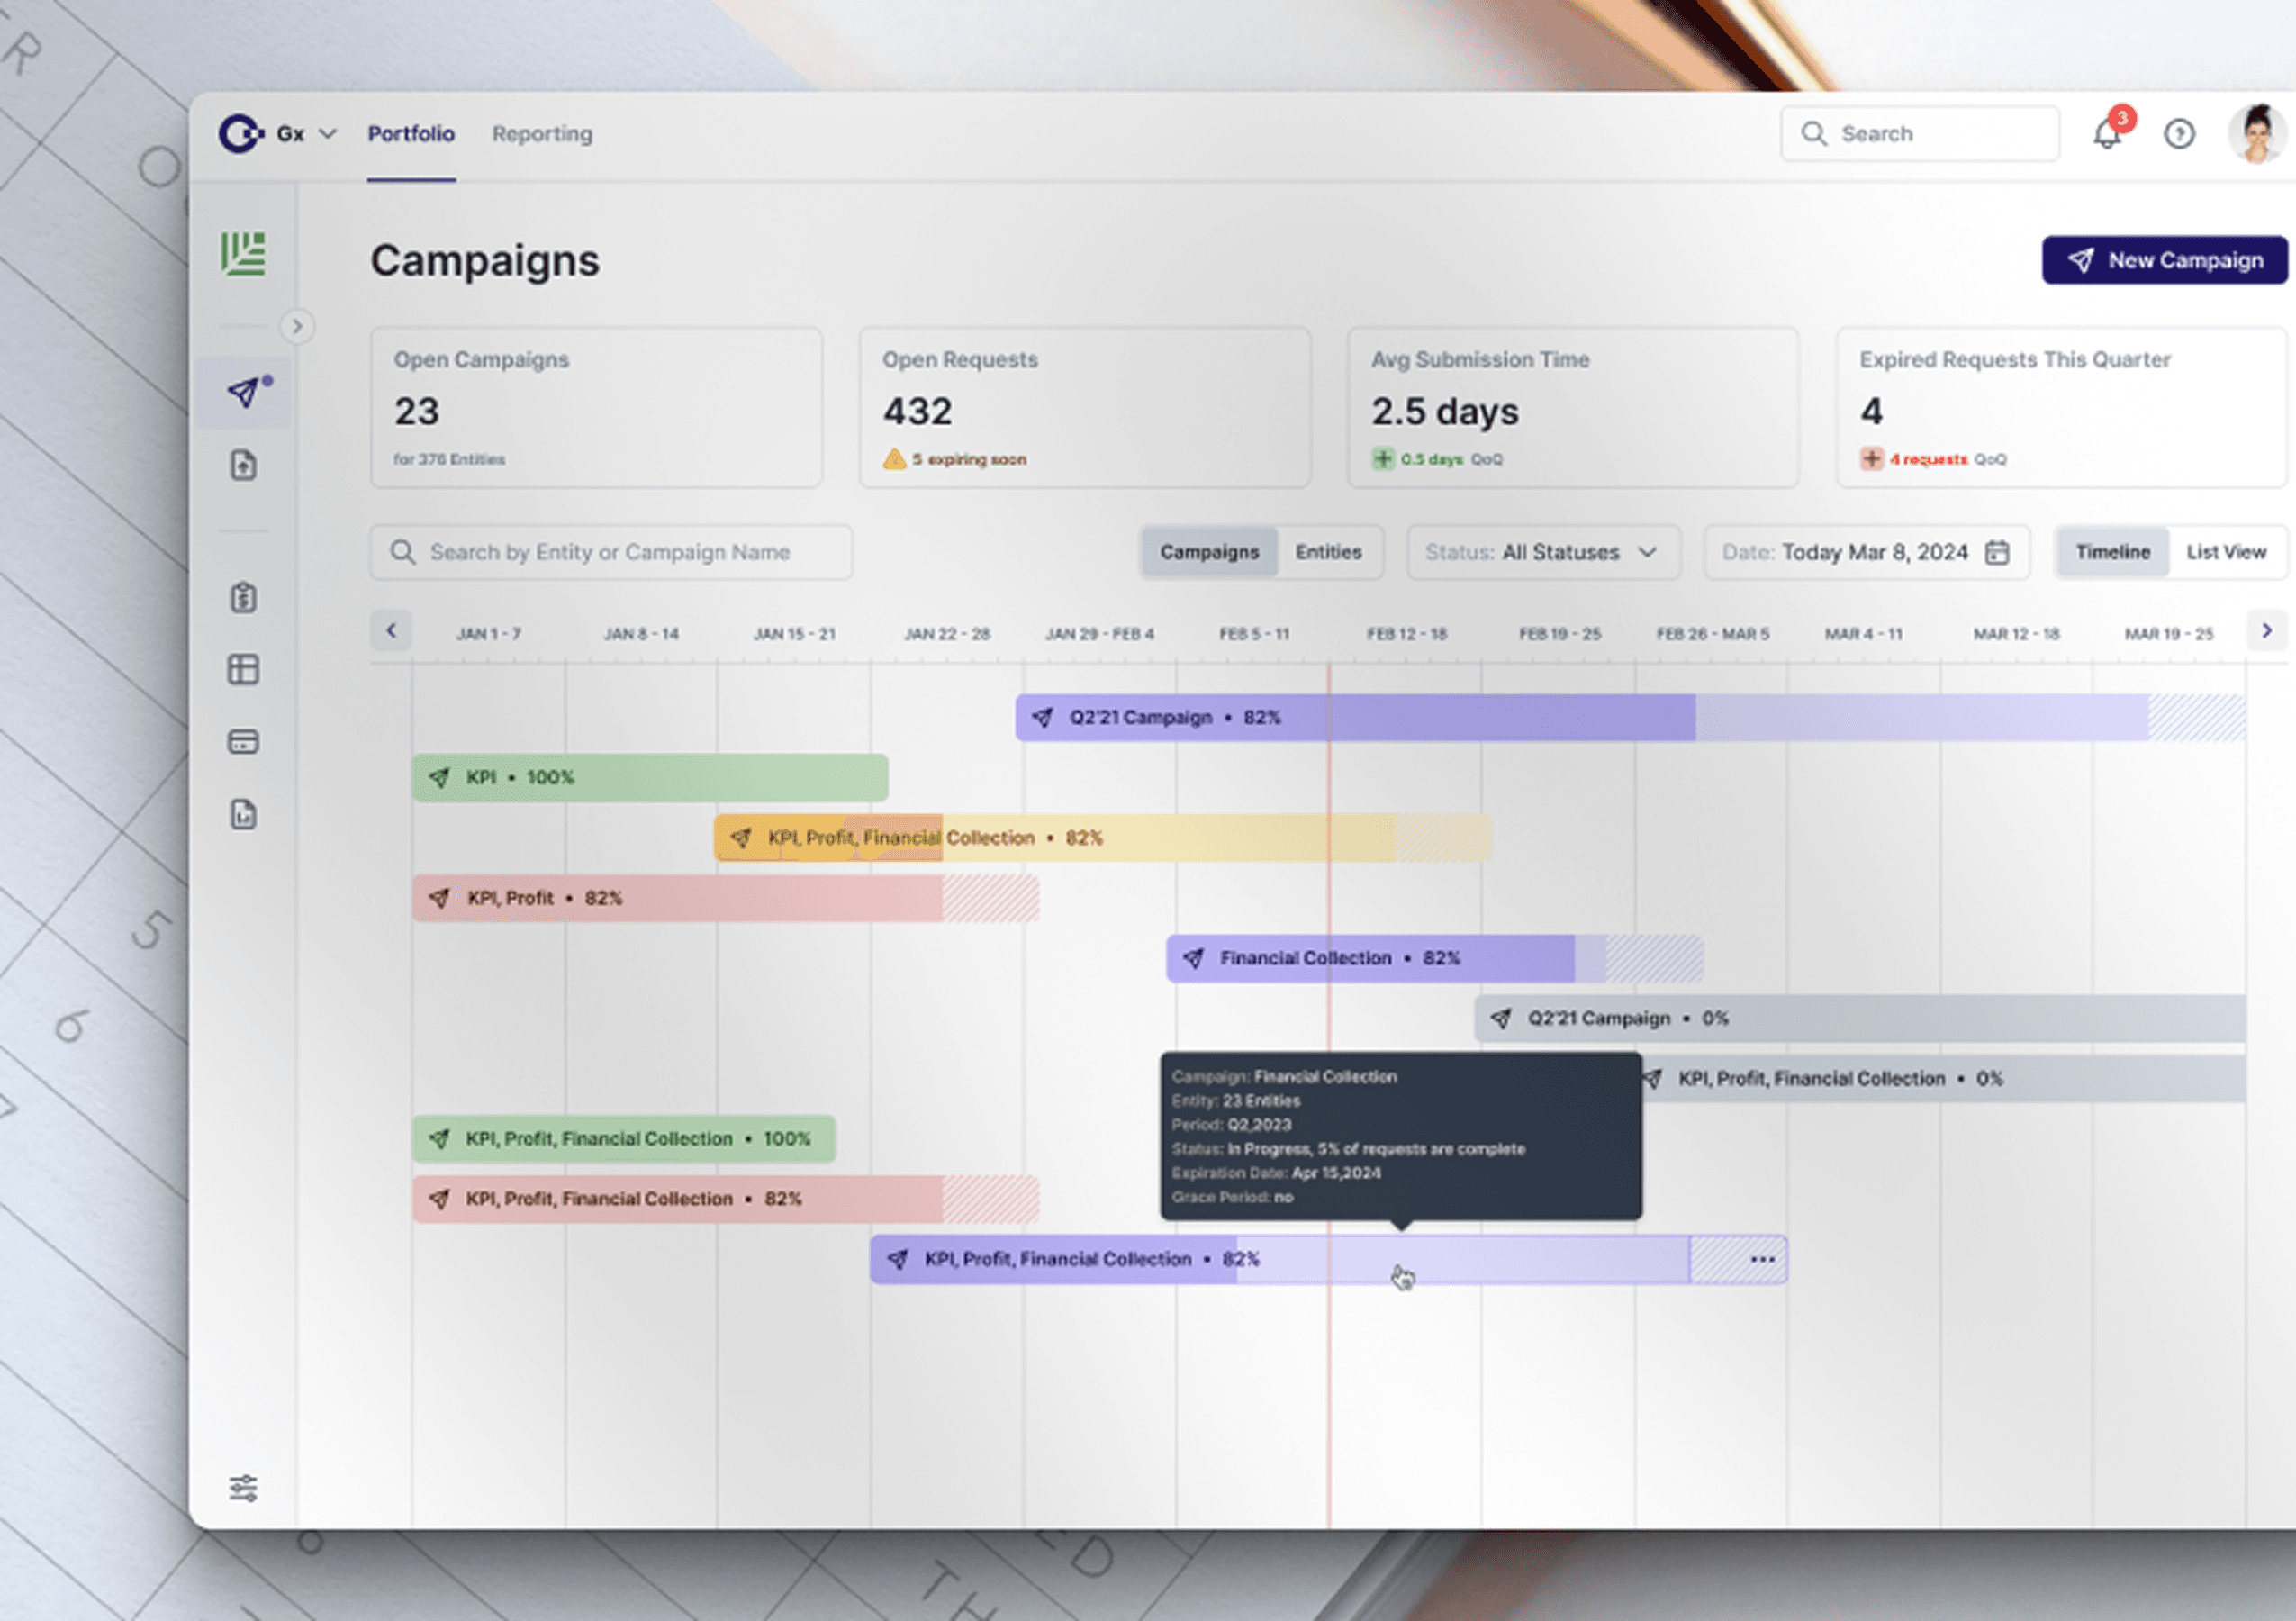Image resolution: width=2296 pixels, height=1621 pixels.
Task: Switch to the Reporting tab
Action: [x=542, y=134]
